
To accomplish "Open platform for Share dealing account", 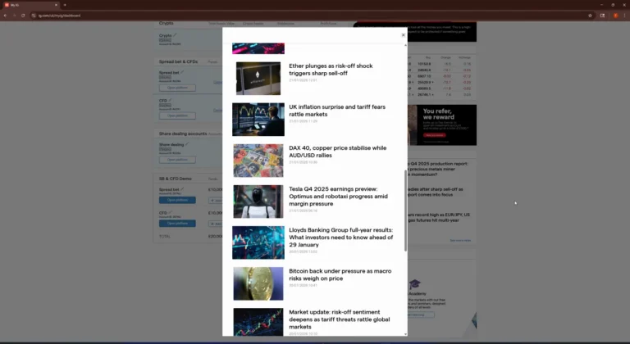I will point(177,160).
